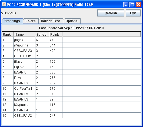
Task: Close the PC^2 Scoreboard window
Action: point(138,5)
